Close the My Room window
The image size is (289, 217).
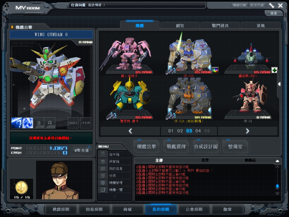click(x=280, y=5)
